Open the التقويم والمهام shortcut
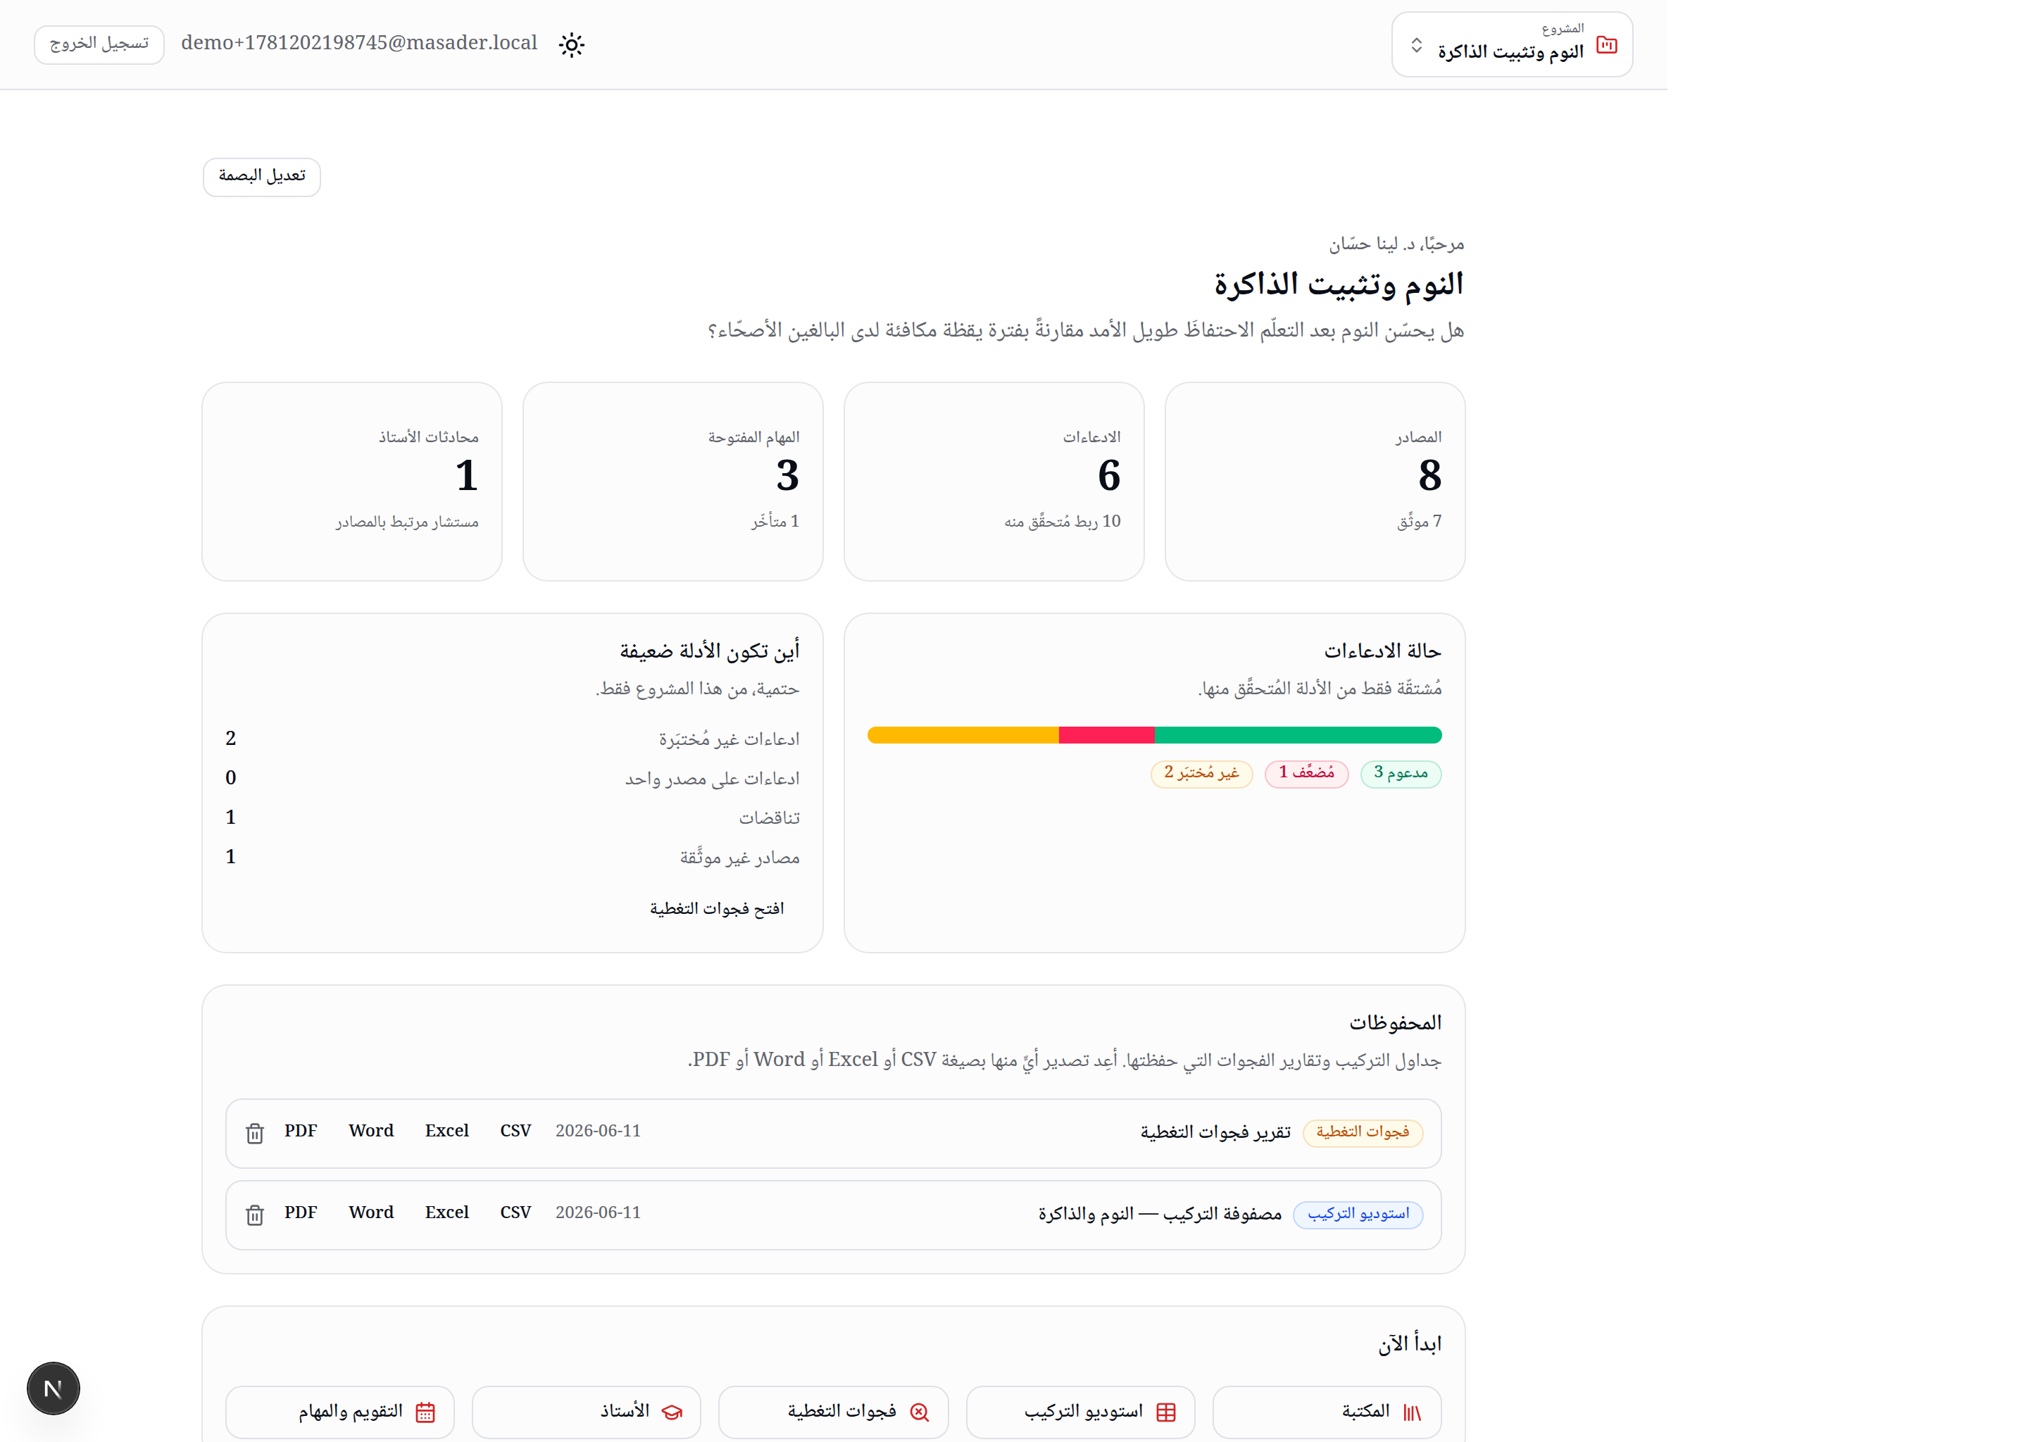Viewport: 2028px width, 1442px height. 339,1412
